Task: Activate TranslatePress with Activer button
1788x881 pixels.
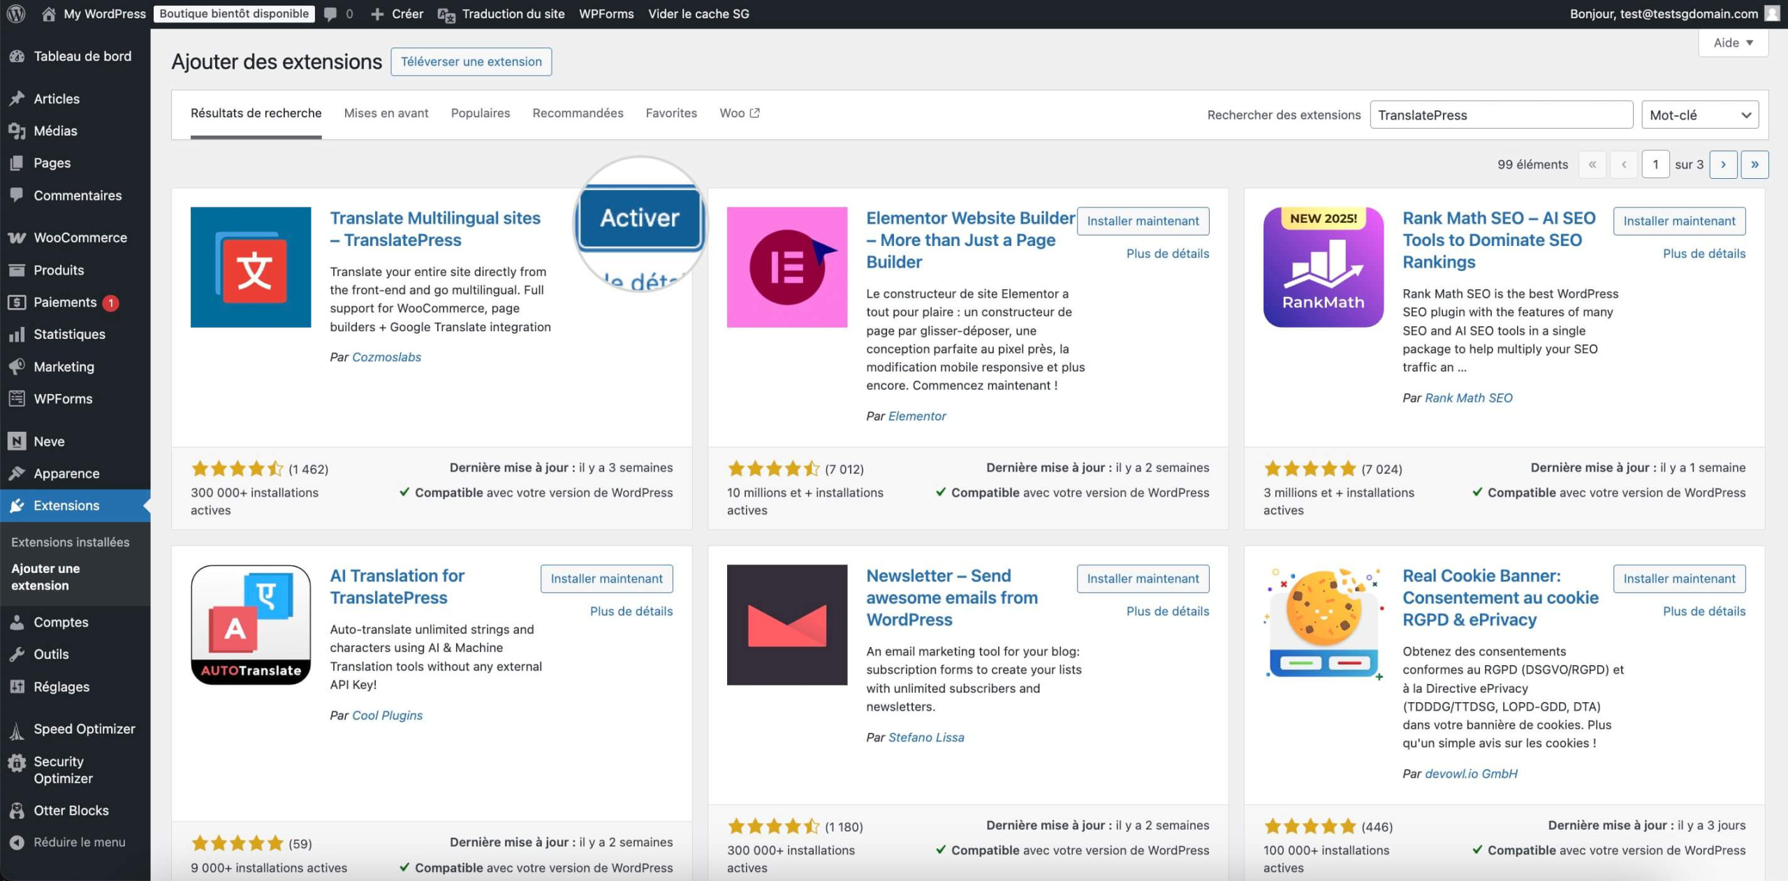Action: pos(640,218)
